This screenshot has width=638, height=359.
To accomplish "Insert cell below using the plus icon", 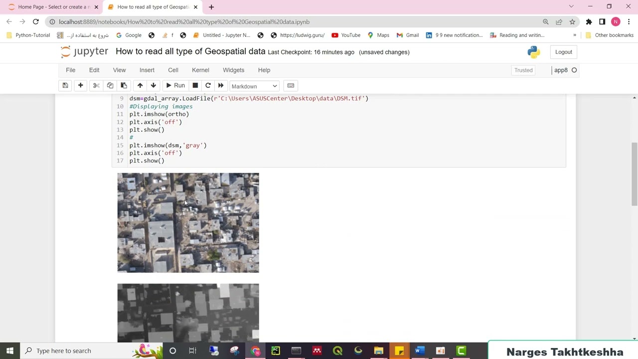I will (80, 86).
